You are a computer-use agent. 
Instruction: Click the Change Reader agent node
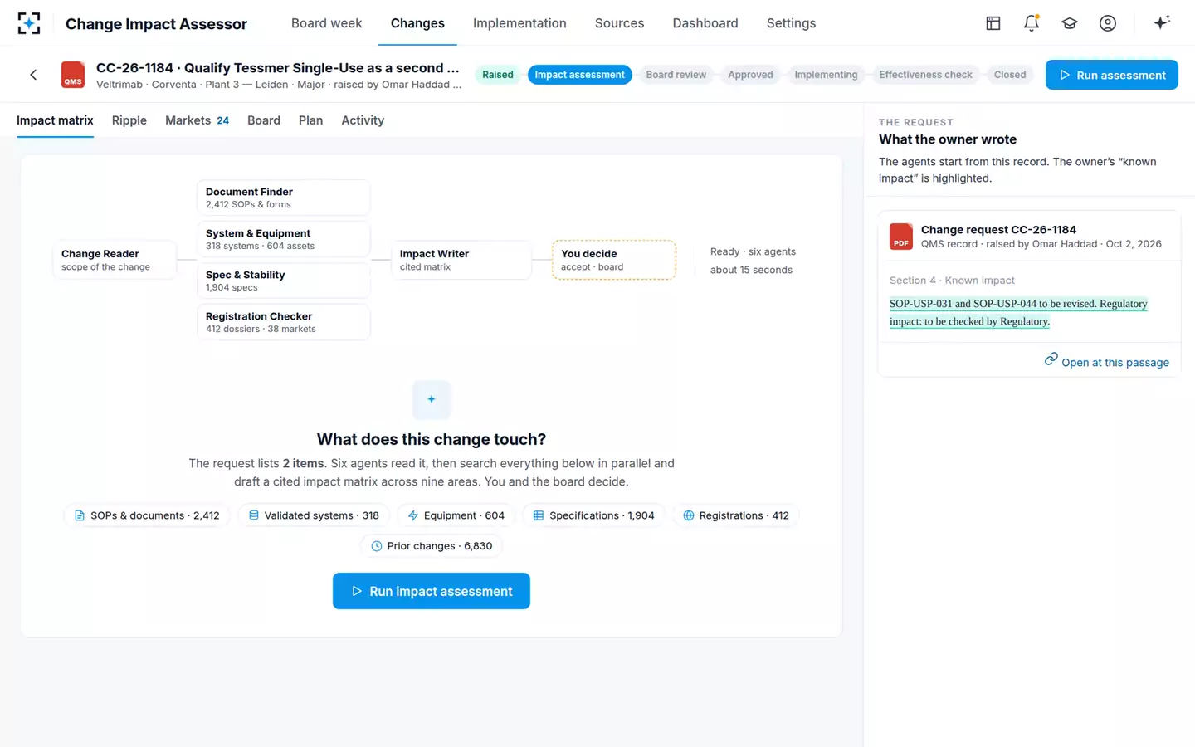(115, 260)
